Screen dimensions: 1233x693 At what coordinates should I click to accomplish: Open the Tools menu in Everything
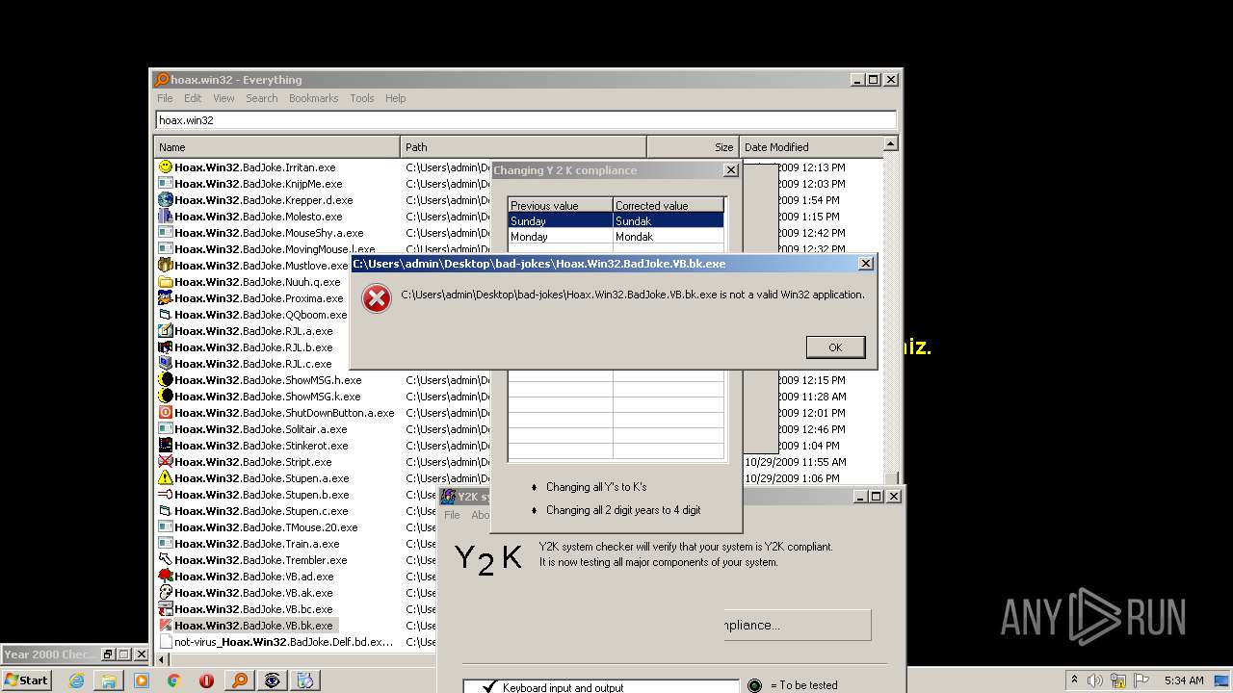361,98
